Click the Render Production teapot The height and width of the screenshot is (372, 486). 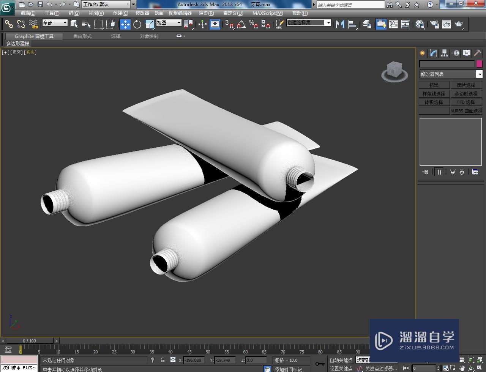pyautogui.click(x=459, y=24)
